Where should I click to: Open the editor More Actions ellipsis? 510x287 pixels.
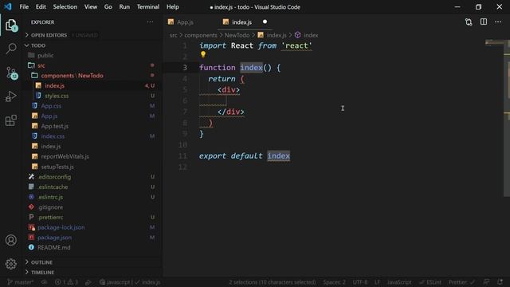(x=498, y=22)
